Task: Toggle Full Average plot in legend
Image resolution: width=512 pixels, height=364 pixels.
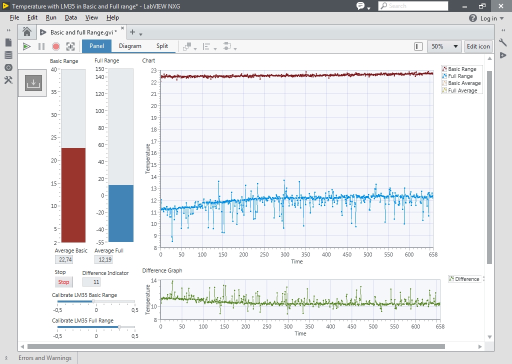Action: pyautogui.click(x=459, y=90)
